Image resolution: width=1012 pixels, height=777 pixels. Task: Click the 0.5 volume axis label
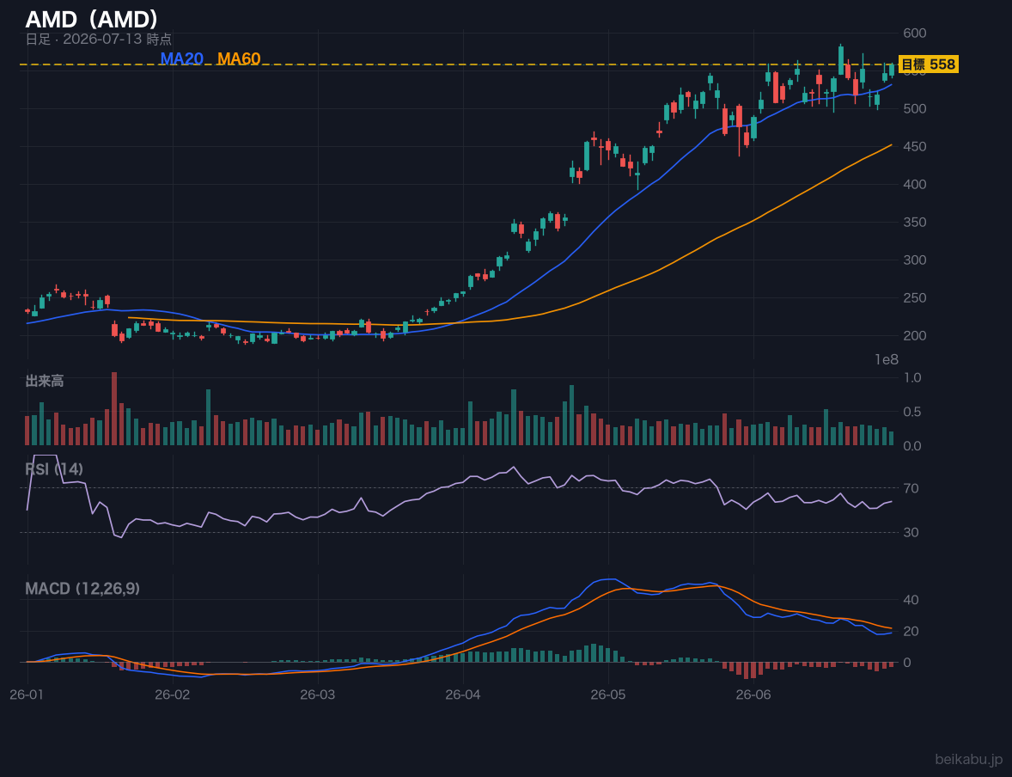pos(912,412)
